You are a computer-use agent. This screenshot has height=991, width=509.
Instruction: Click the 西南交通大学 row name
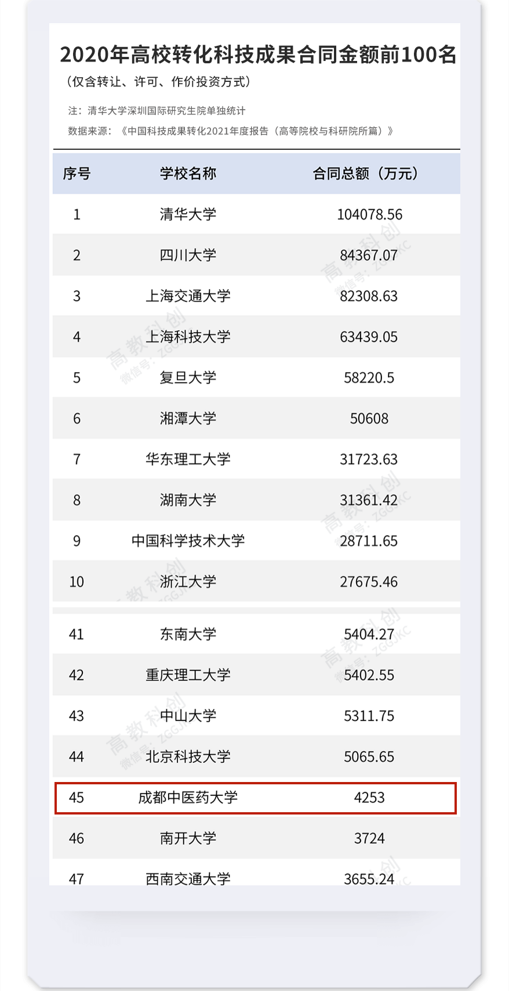click(188, 878)
